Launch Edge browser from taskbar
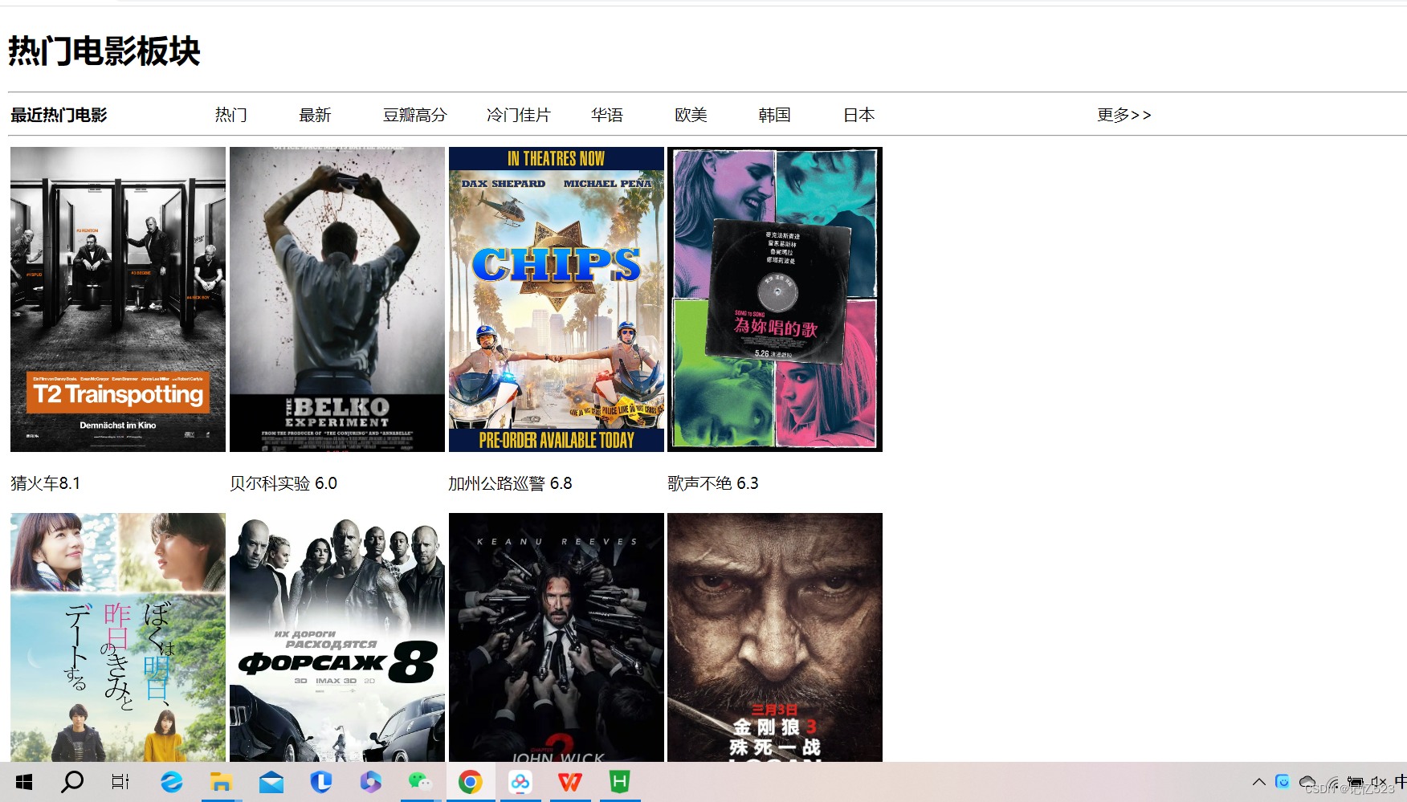Screen dimensions: 1407x802 pos(171,782)
